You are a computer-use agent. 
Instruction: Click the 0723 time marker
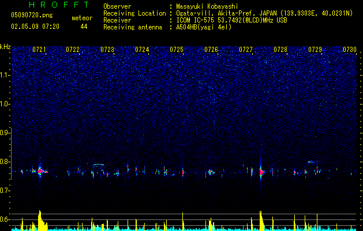click(107, 50)
